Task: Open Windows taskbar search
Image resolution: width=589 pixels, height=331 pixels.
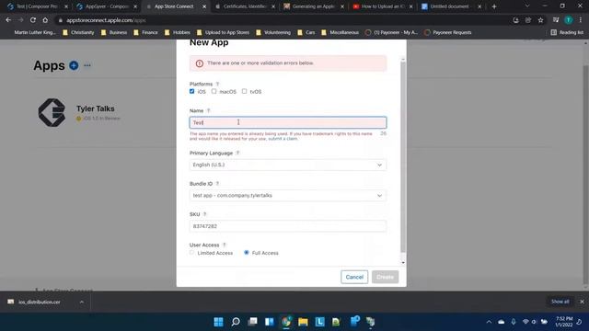Action: 236,322
